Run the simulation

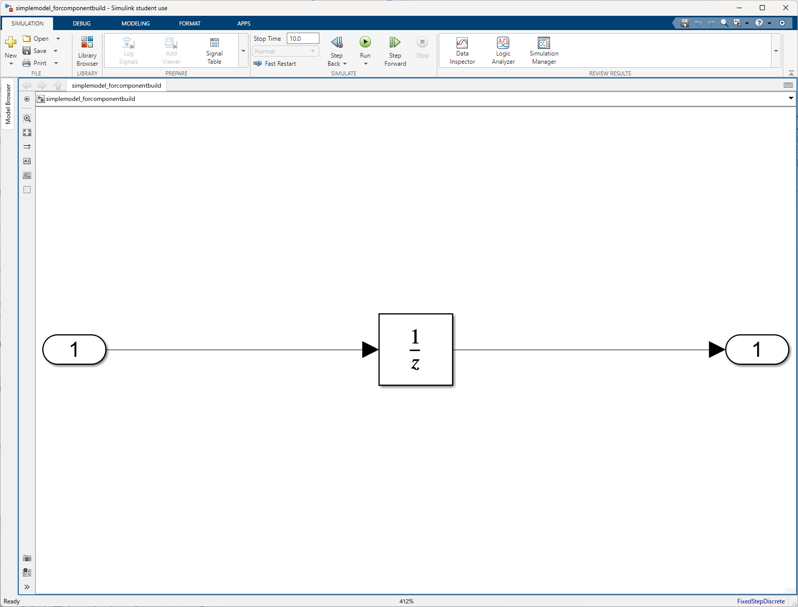pos(365,42)
